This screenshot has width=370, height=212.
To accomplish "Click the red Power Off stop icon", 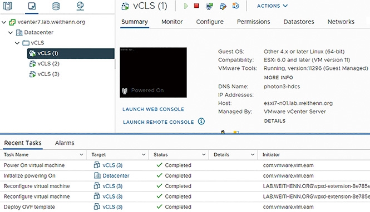I will point(196,6).
